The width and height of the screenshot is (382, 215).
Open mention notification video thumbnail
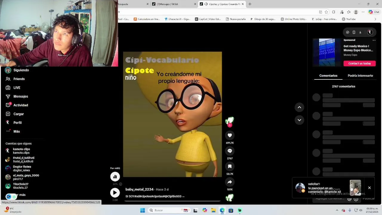pos(355,188)
